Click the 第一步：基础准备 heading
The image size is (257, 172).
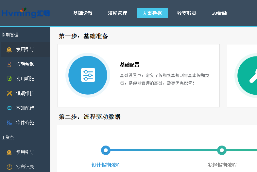click(x=83, y=36)
